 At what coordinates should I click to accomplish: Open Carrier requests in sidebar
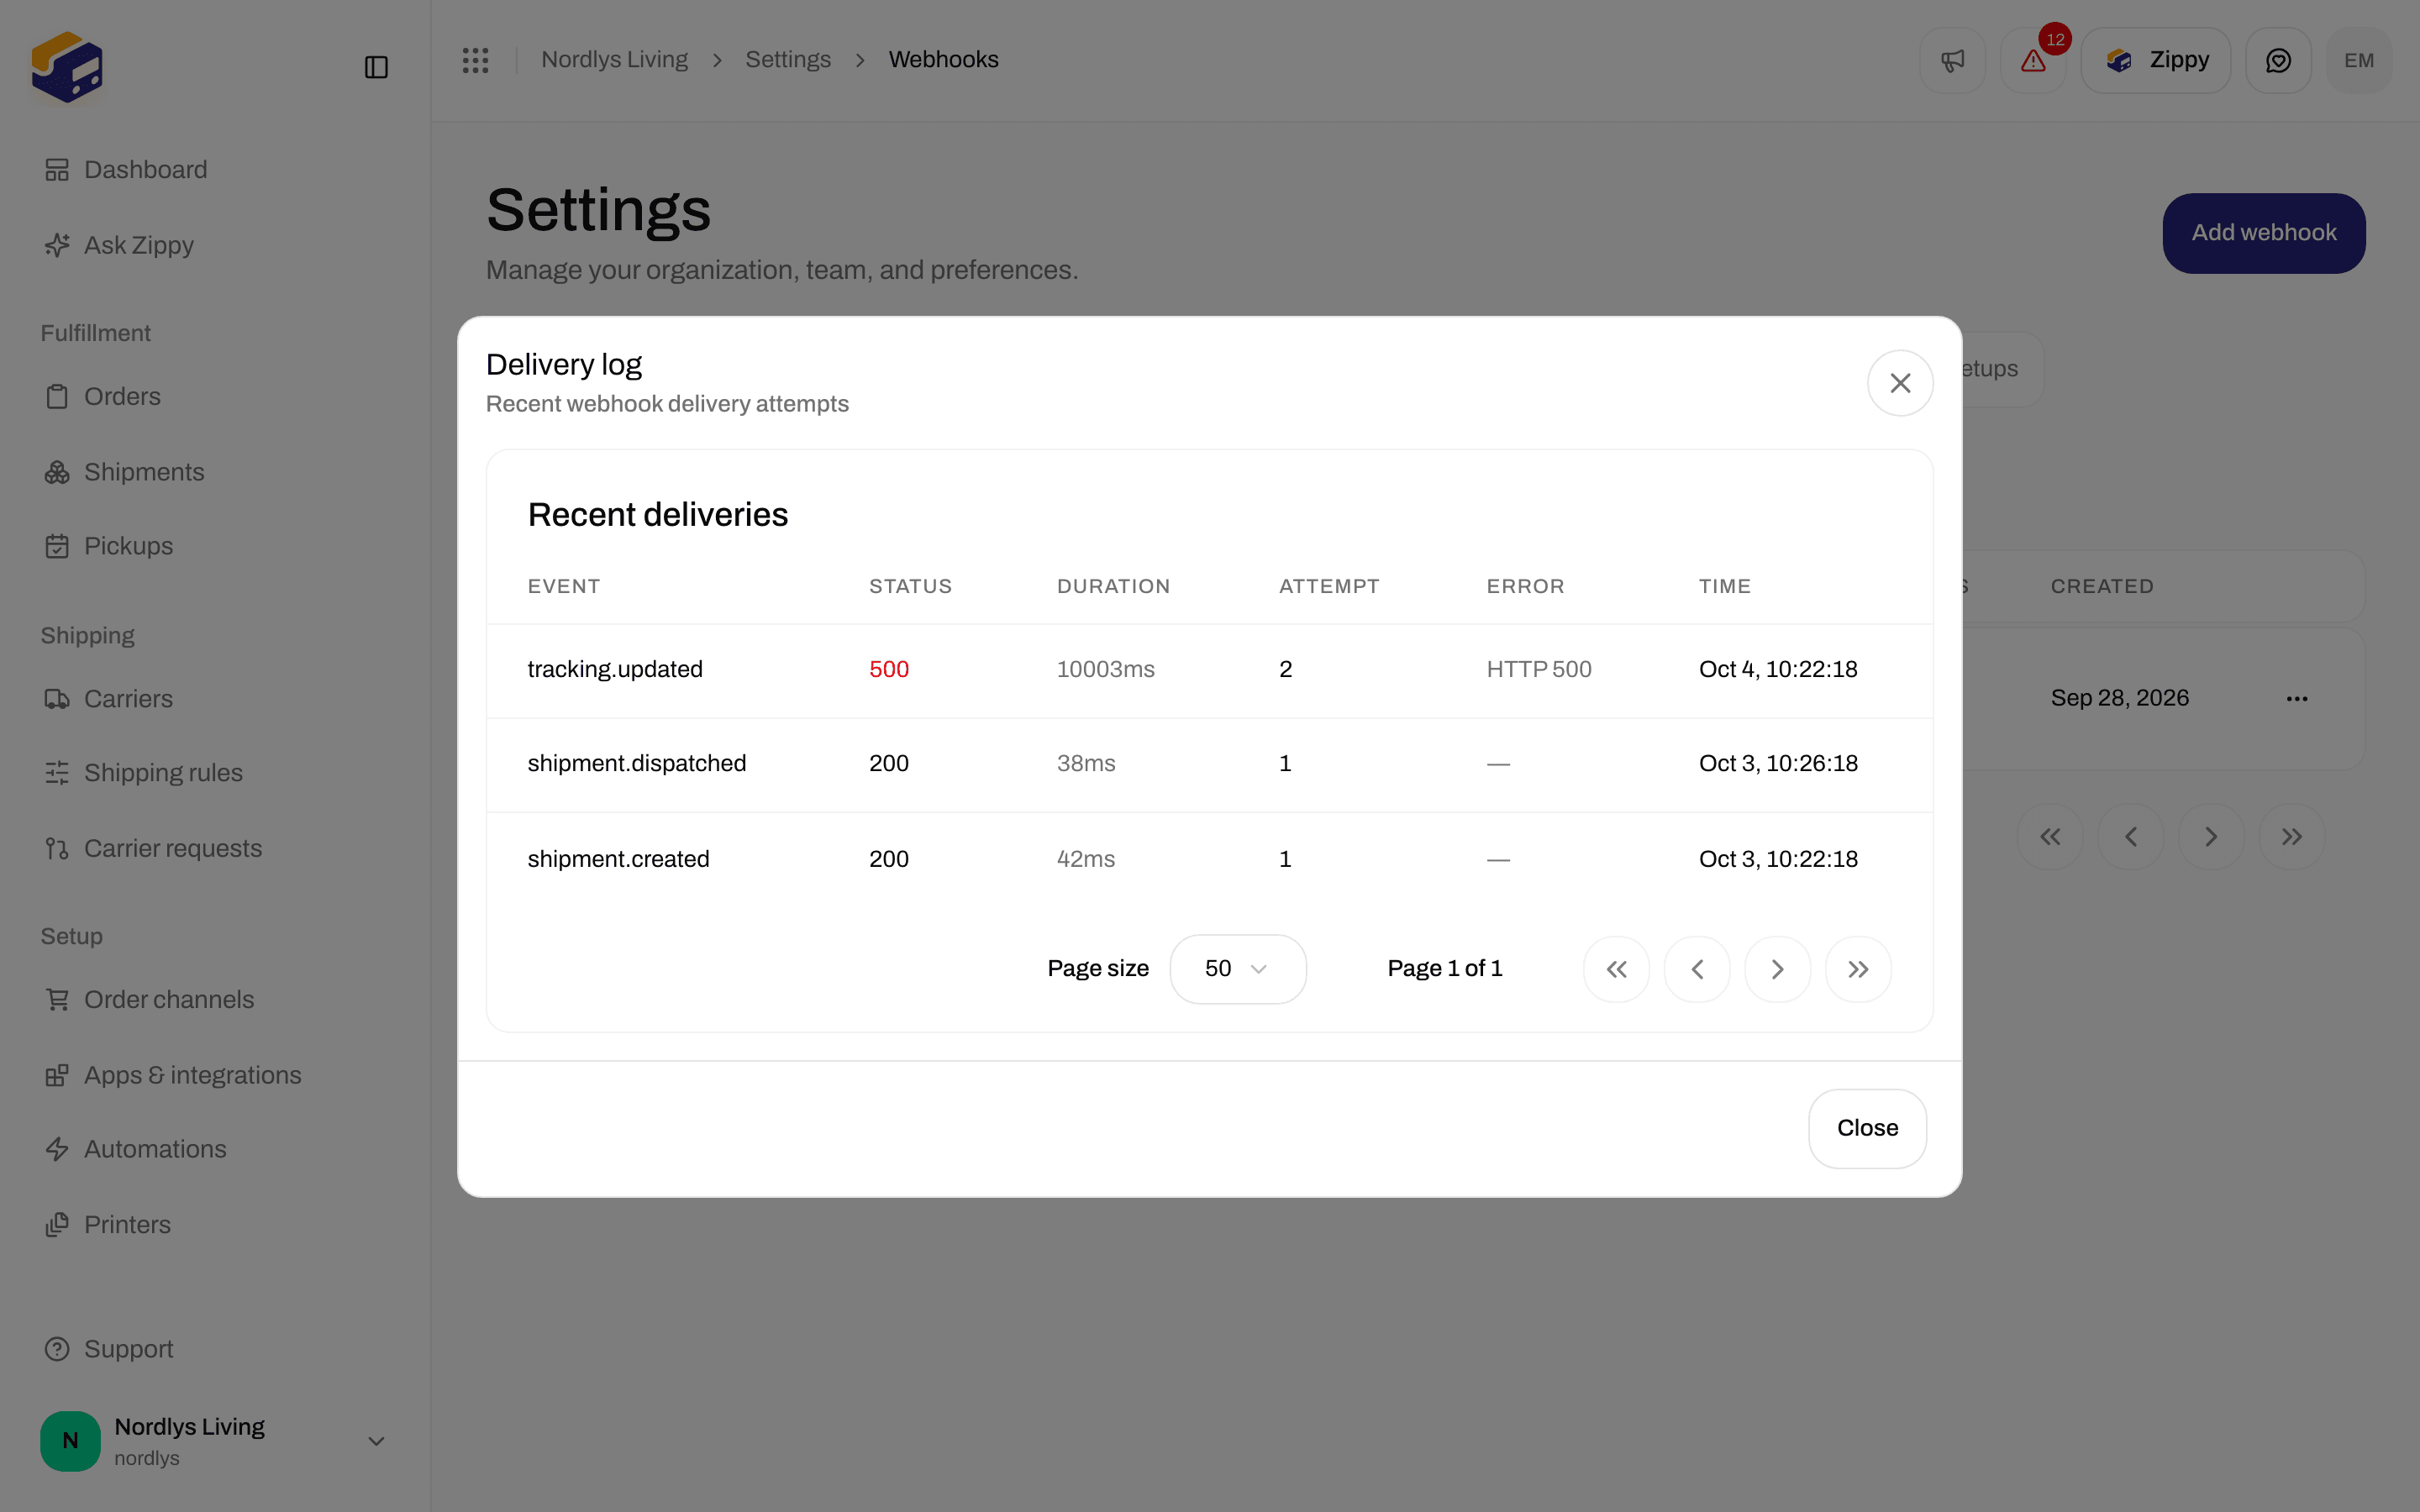pos(215,849)
